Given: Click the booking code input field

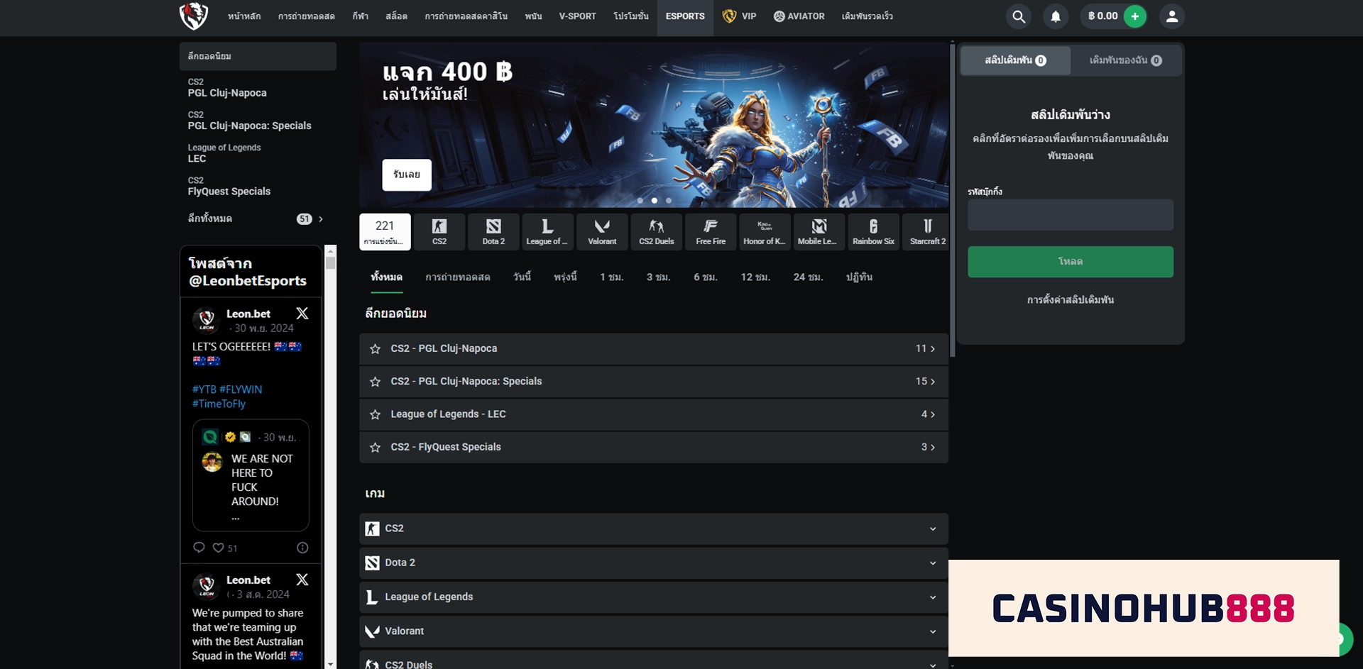Looking at the screenshot, I should [x=1070, y=214].
